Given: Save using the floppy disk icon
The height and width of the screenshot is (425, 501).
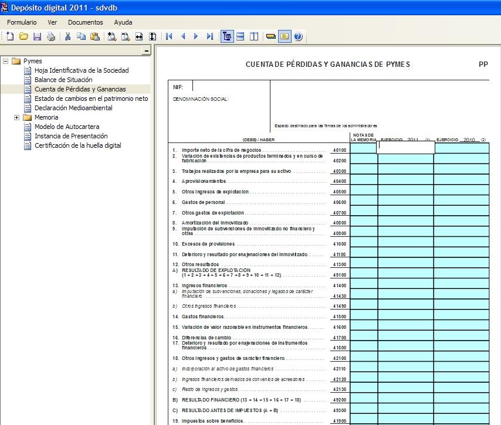Looking at the screenshot, I should pyautogui.click(x=38, y=36).
